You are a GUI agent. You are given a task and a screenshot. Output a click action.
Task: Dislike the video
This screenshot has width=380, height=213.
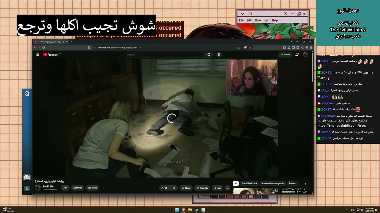tap(174, 188)
